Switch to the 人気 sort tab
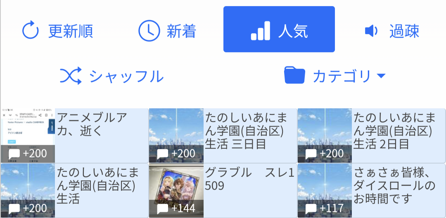Viewport: 446px width, 218px height. (x=279, y=29)
